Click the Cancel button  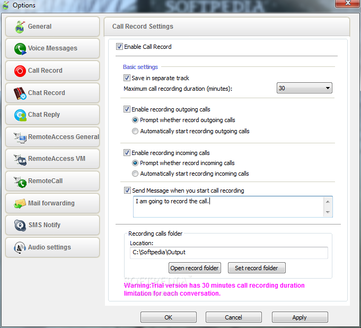click(234, 317)
